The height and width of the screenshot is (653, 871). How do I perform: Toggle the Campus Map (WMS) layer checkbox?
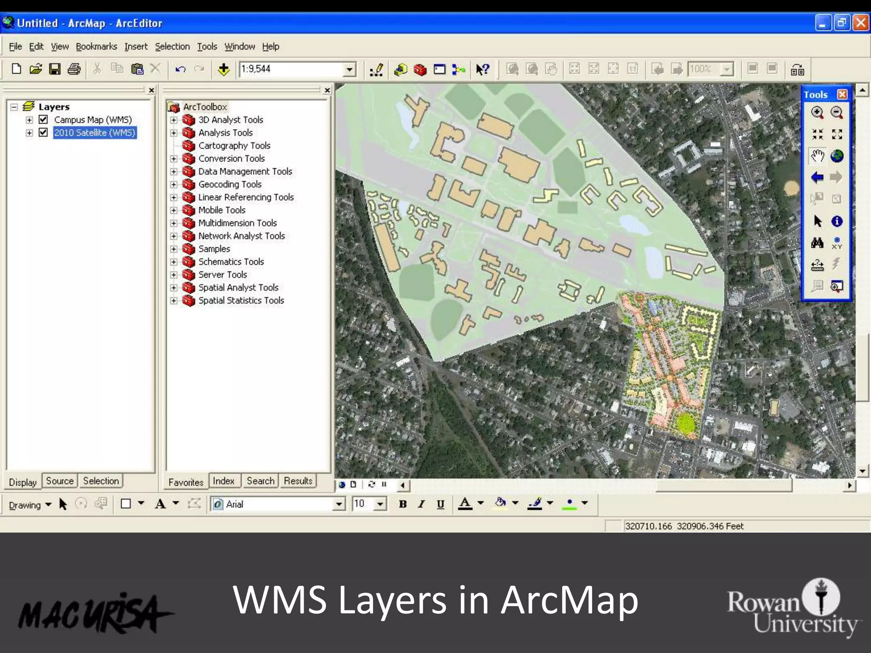(x=43, y=119)
